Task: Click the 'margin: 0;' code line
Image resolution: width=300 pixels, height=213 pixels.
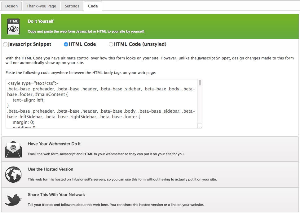Action: point(24,122)
